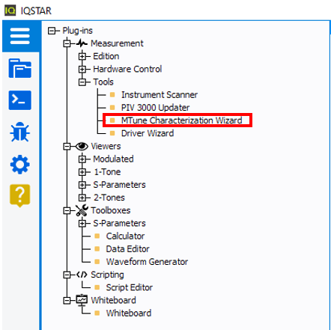331x330 pixels.
Task: Expand the Edition node
Action: coord(82,56)
